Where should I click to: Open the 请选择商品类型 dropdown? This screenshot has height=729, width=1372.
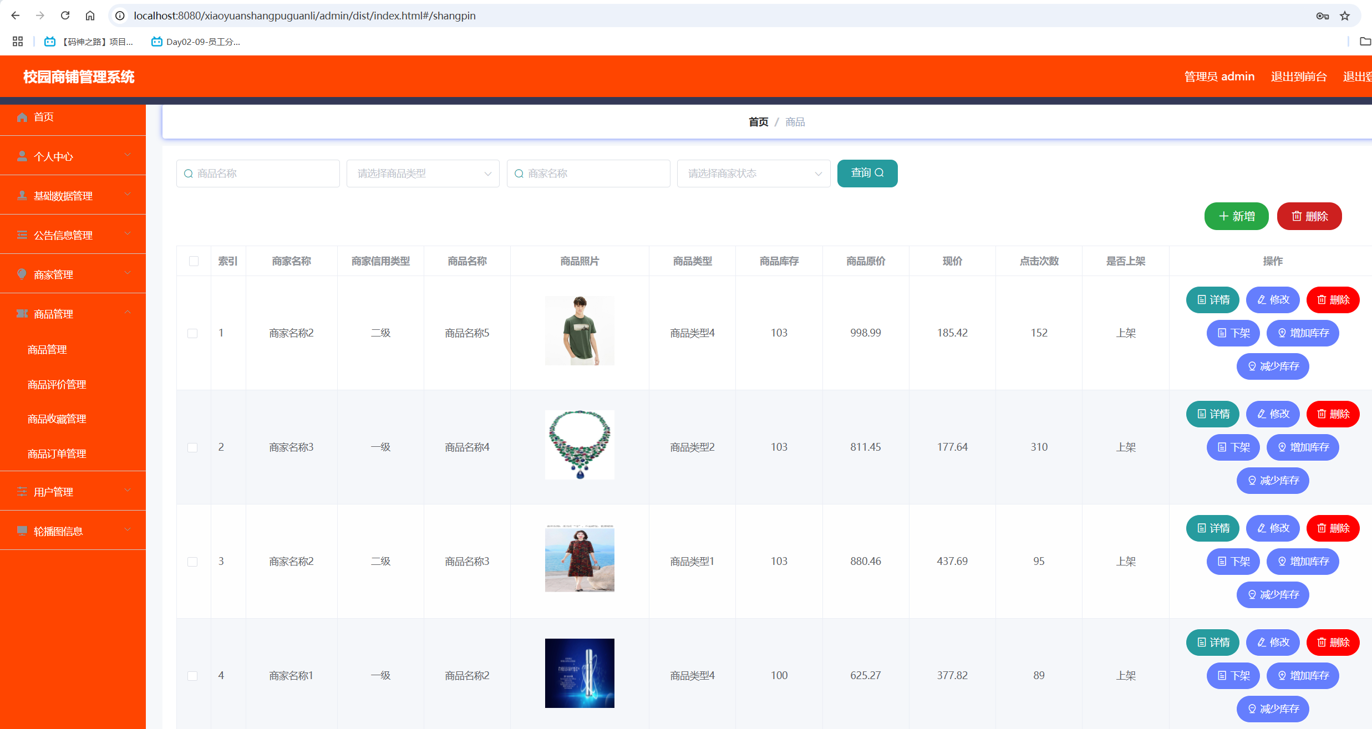point(423,174)
